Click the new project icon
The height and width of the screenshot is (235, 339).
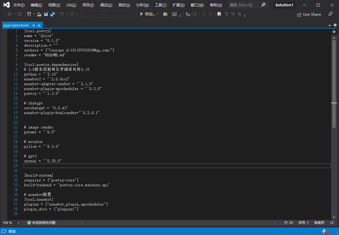click(29, 14)
